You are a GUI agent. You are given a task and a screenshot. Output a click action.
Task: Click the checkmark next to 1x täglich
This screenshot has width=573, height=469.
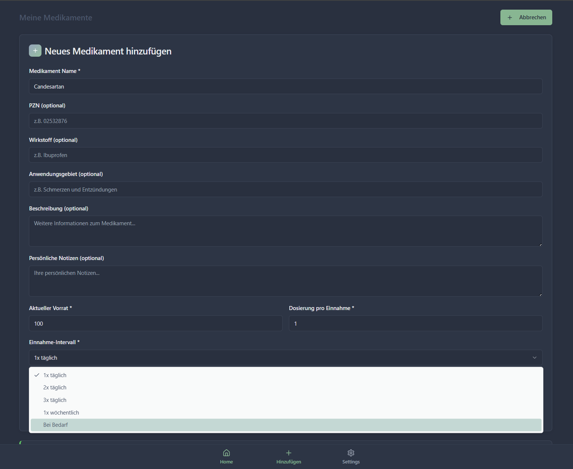37,375
